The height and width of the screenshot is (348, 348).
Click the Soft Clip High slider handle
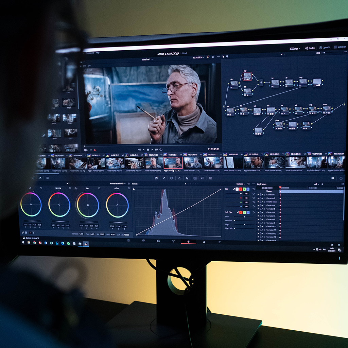pyautogui.click(x=244, y=225)
